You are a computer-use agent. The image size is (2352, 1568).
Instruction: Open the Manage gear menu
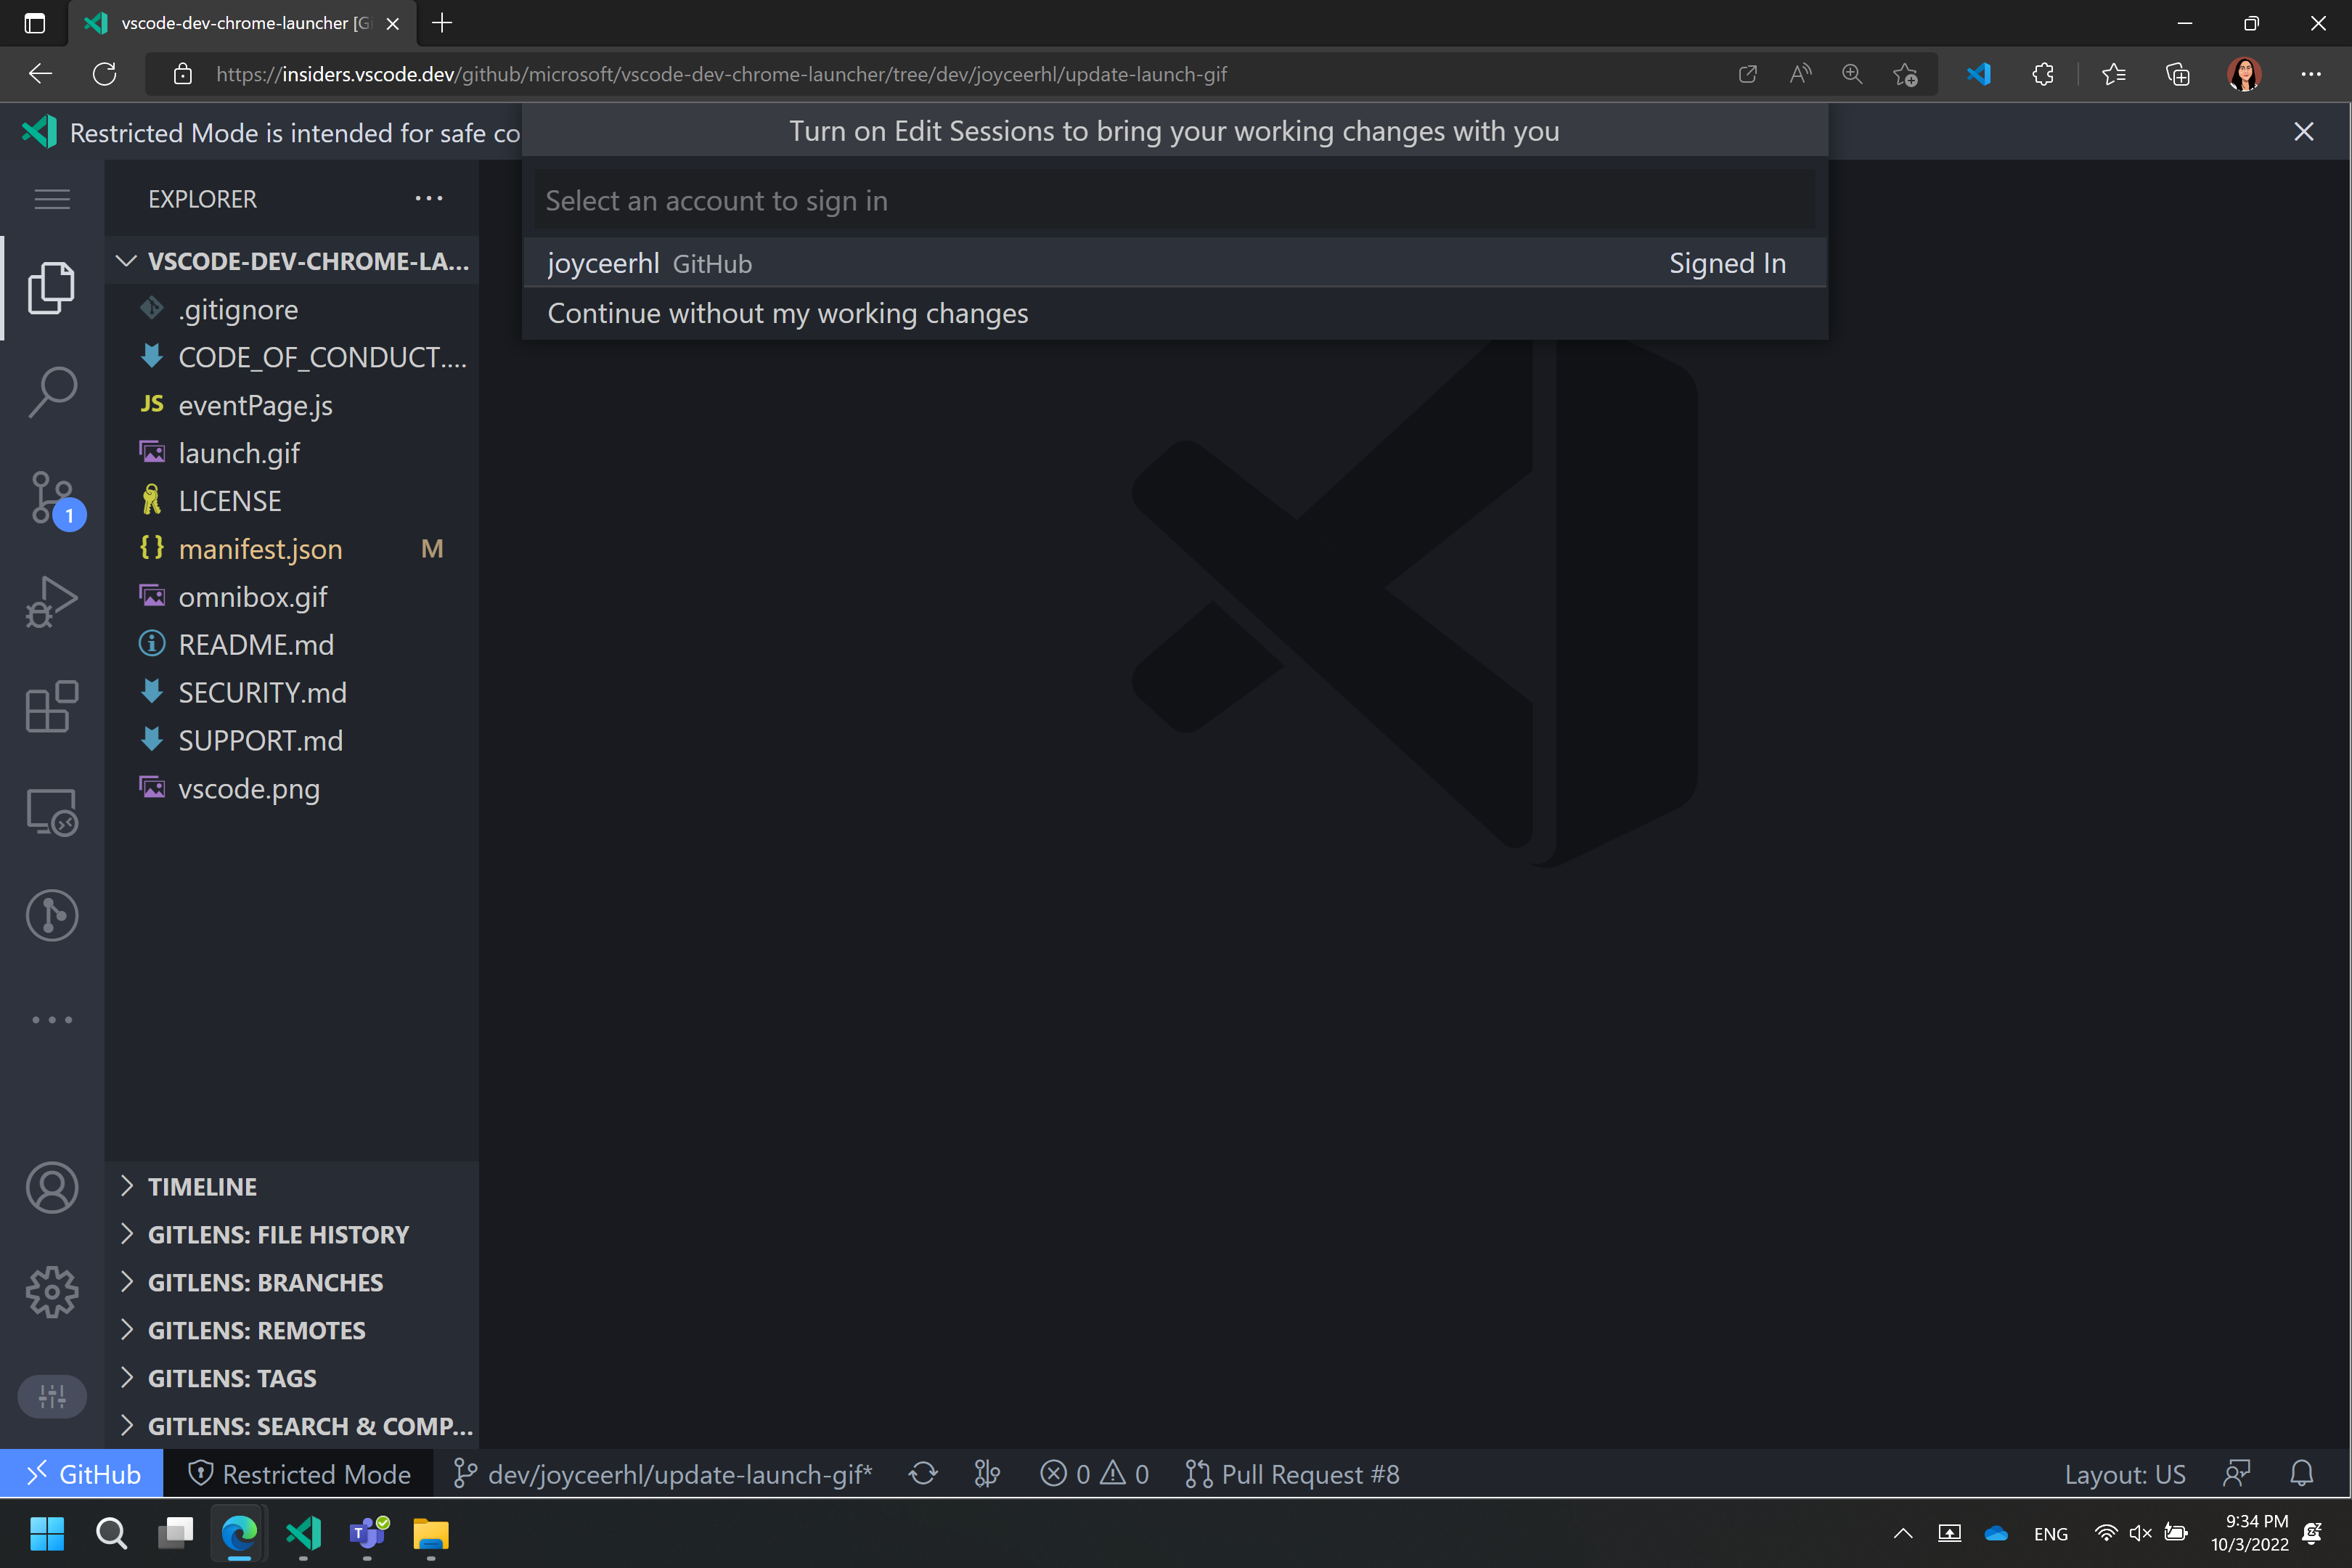[52, 1292]
